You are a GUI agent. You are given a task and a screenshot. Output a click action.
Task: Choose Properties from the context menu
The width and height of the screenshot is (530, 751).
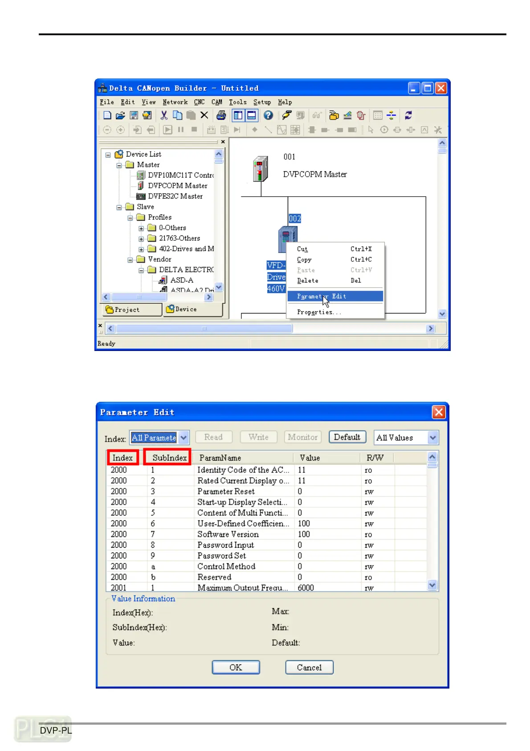coord(335,312)
